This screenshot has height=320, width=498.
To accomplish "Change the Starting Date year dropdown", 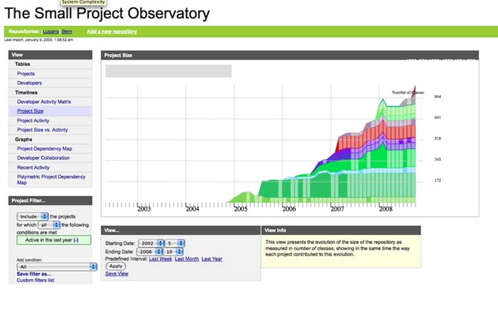I will coord(151,243).
